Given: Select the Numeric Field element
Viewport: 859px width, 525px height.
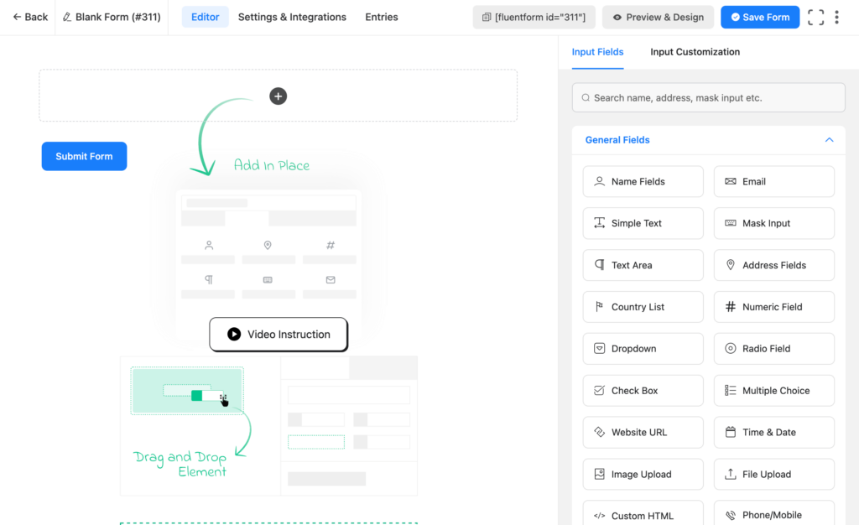Looking at the screenshot, I should [x=773, y=307].
